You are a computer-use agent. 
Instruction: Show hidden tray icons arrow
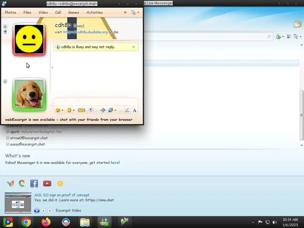click(x=253, y=222)
